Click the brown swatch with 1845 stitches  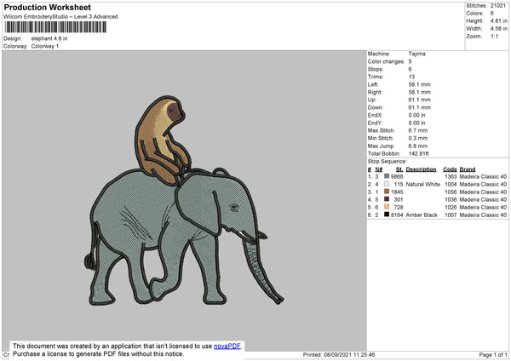[387, 192]
